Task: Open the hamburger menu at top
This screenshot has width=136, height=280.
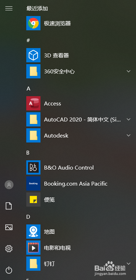Action: click(x=9, y=8)
